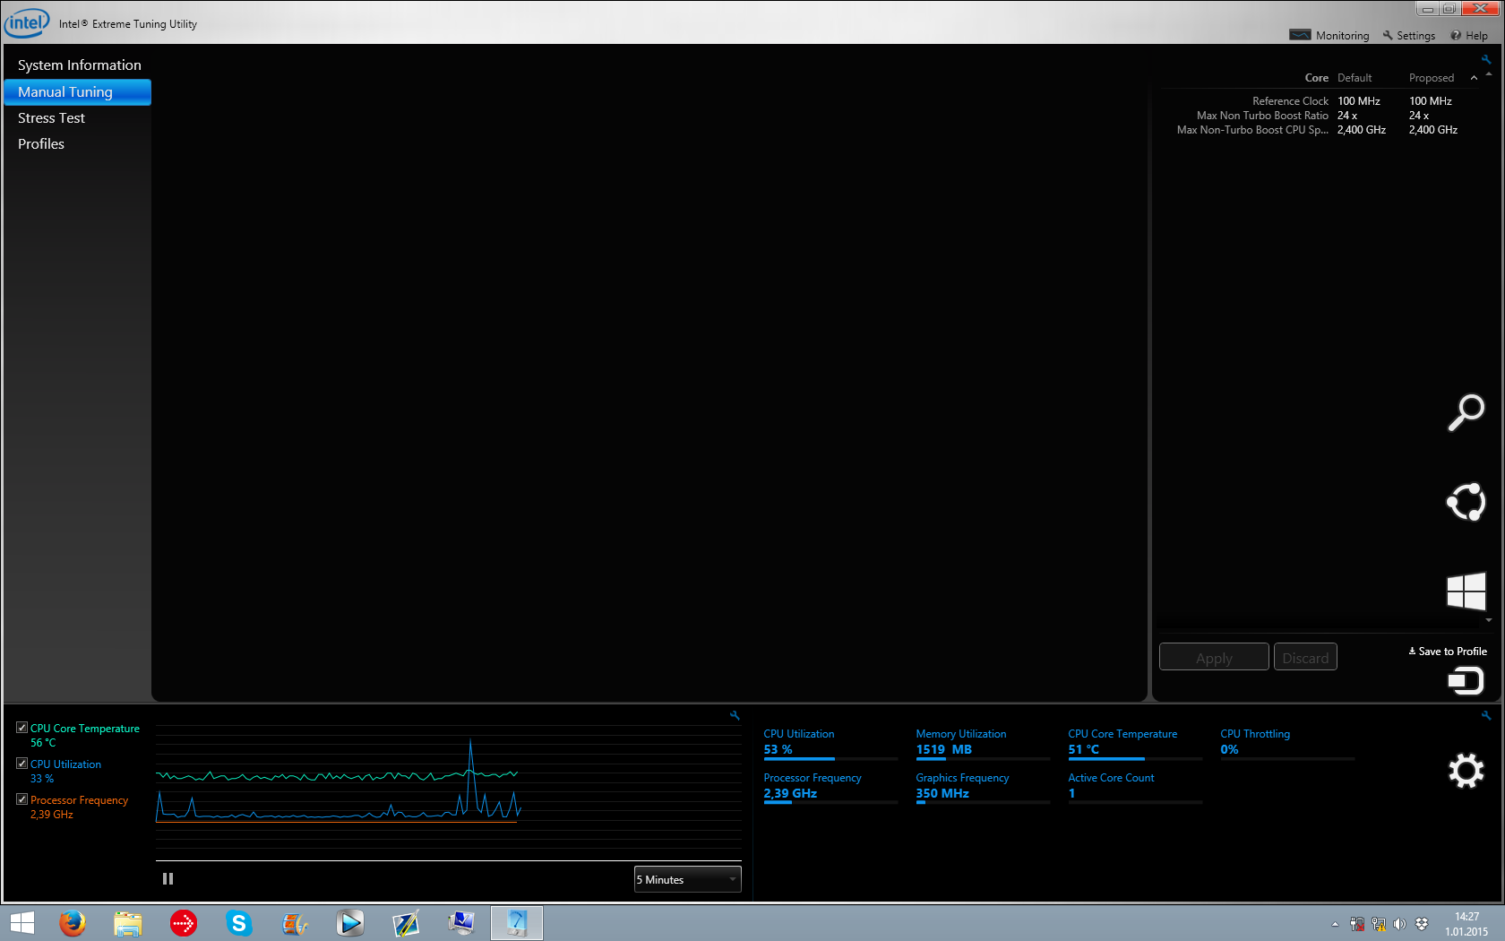The width and height of the screenshot is (1505, 941).
Task: Open the 5 Minutes time range dropdown
Action: click(687, 879)
